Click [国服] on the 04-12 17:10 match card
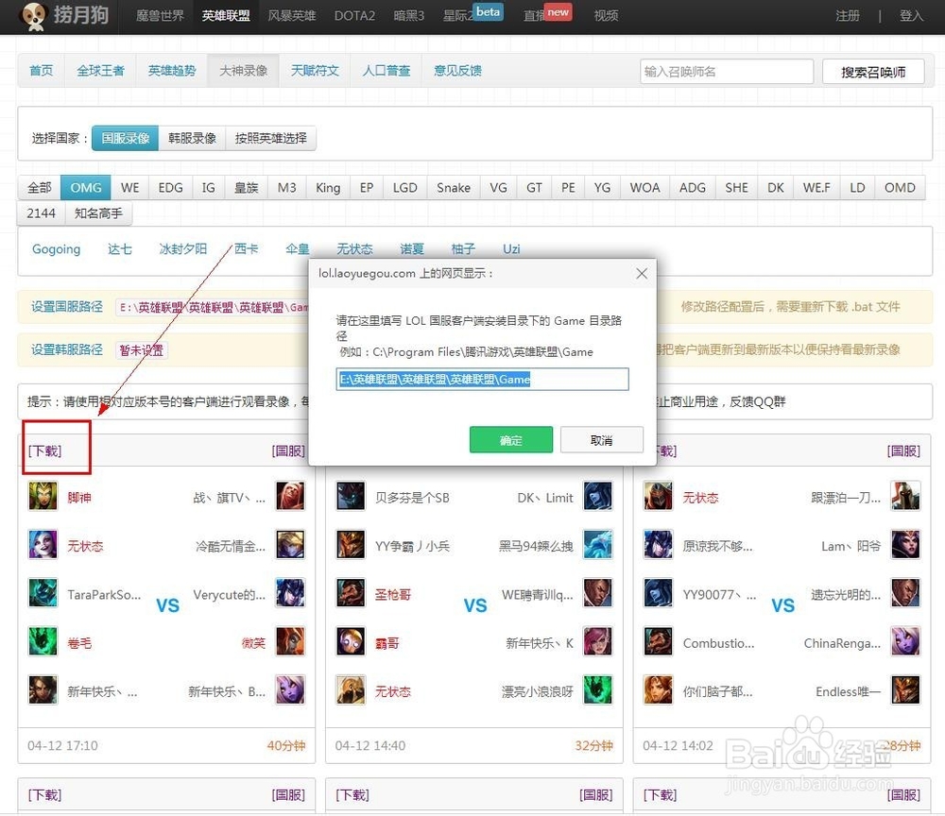 pyautogui.click(x=288, y=450)
